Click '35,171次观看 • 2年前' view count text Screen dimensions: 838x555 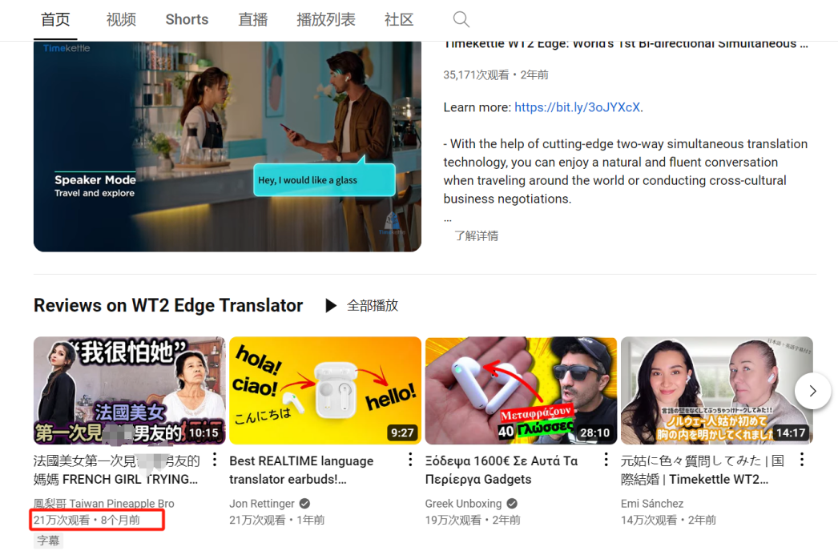coord(495,74)
